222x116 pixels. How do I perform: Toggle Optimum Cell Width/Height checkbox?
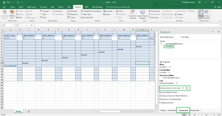click(160, 99)
